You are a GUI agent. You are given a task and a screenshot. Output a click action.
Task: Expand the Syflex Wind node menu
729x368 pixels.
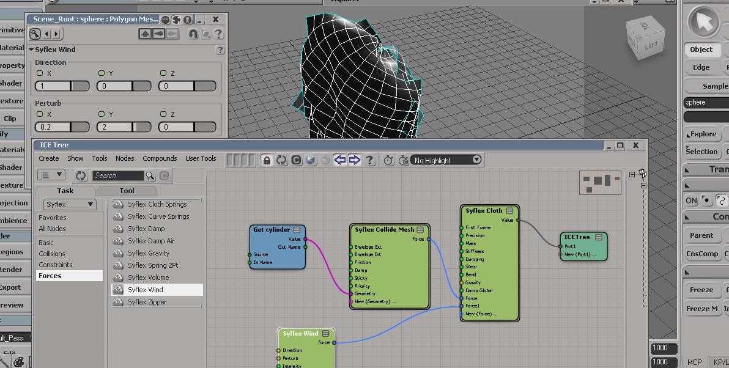pos(325,334)
